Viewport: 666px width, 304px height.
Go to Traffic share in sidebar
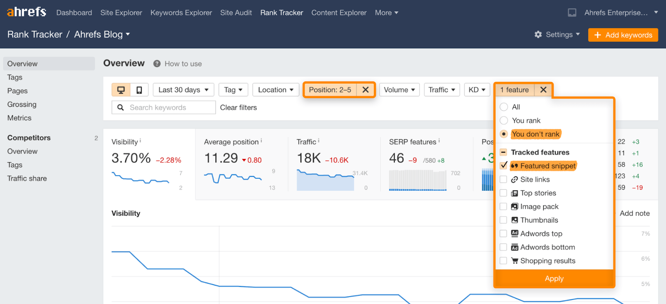point(27,178)
